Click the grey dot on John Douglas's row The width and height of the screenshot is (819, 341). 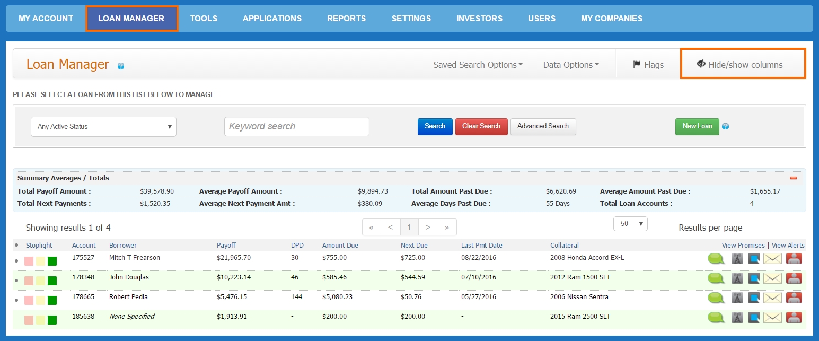click(16, 281)
